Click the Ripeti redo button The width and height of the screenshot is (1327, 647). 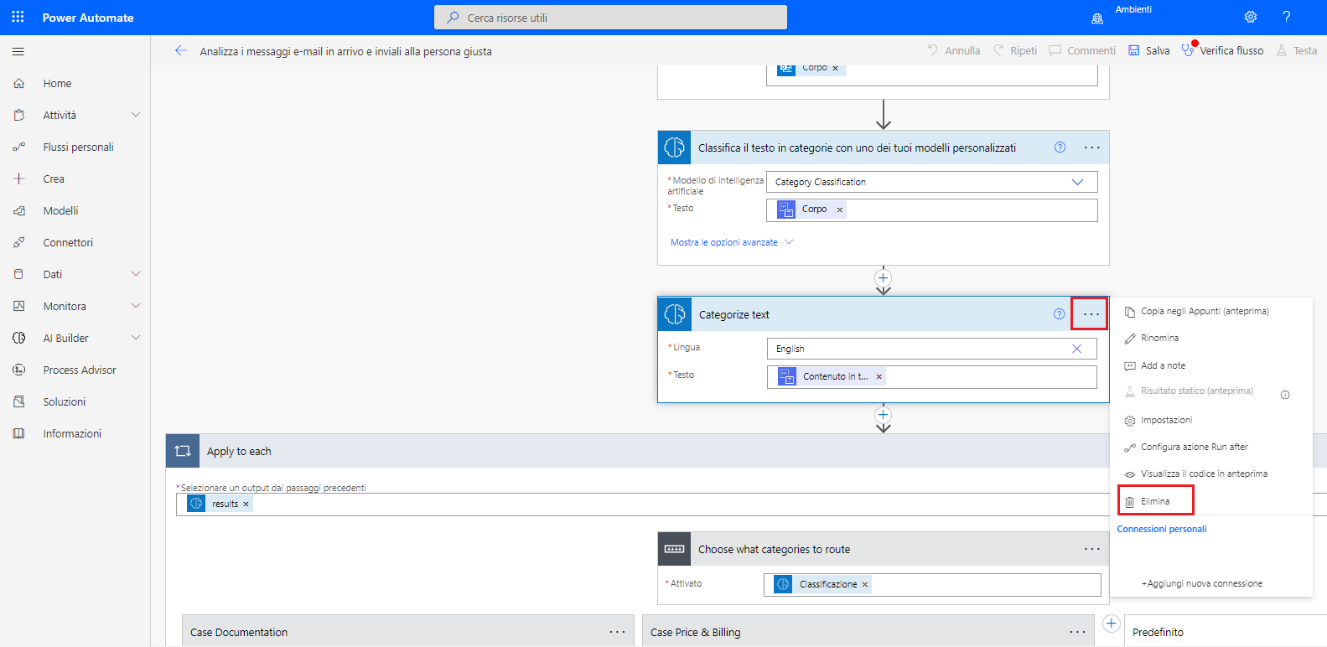(x=1015, y=50)
